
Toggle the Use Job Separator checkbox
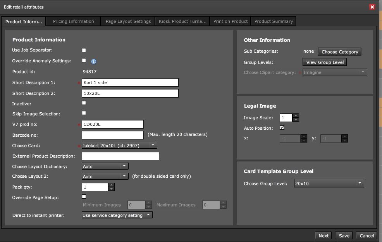(84, 50)
